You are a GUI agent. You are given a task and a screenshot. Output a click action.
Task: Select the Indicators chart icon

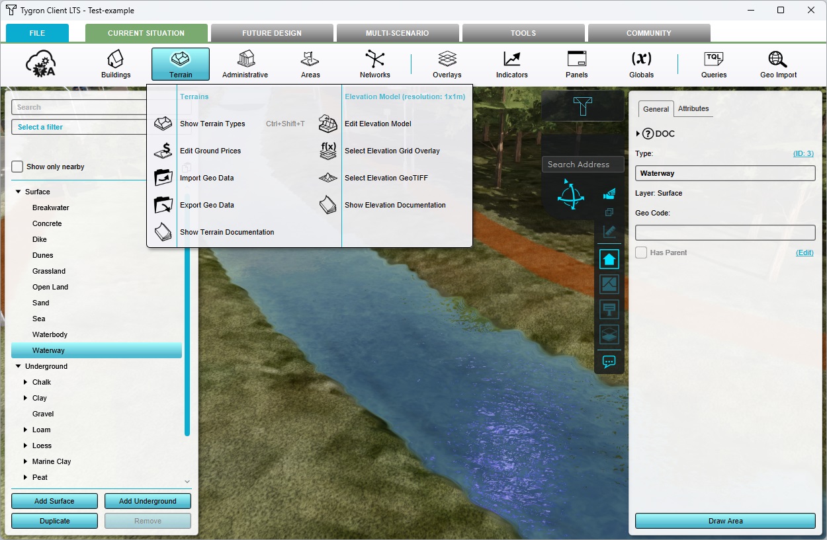pos(511,64)
